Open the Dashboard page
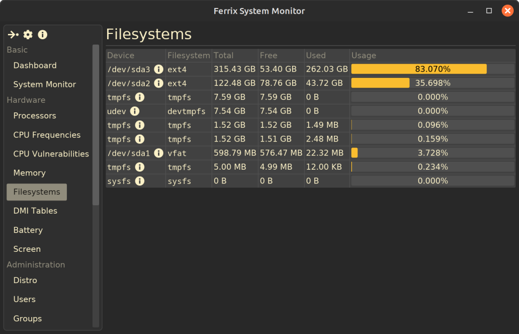This screenshot has width=519, height=334. [35, 66]
